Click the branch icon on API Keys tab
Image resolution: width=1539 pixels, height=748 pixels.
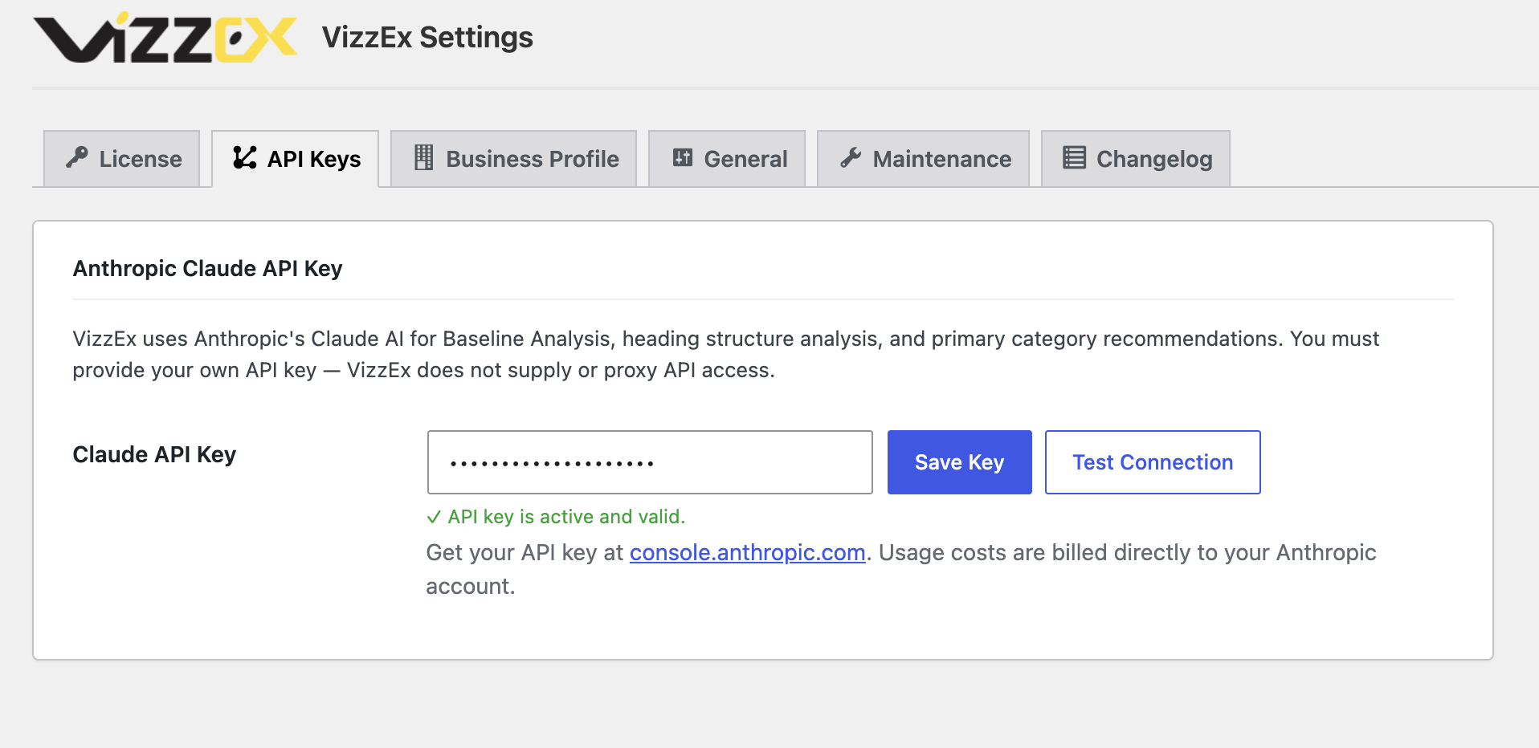[245, 157]
